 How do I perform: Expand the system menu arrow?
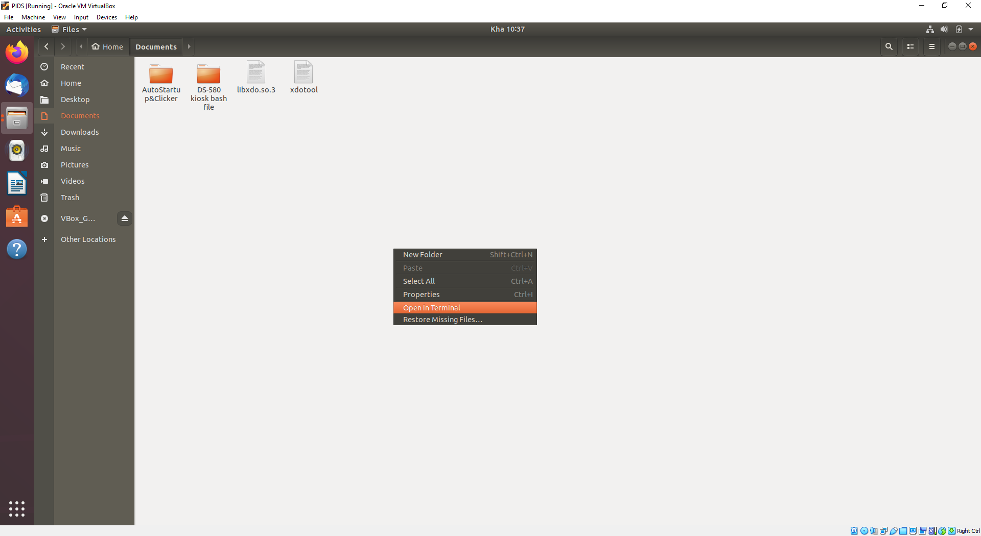(971, 29)
